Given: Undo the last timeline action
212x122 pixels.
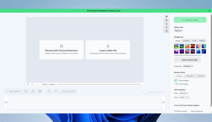Looking at the screenshot, I should click(49, 91).
